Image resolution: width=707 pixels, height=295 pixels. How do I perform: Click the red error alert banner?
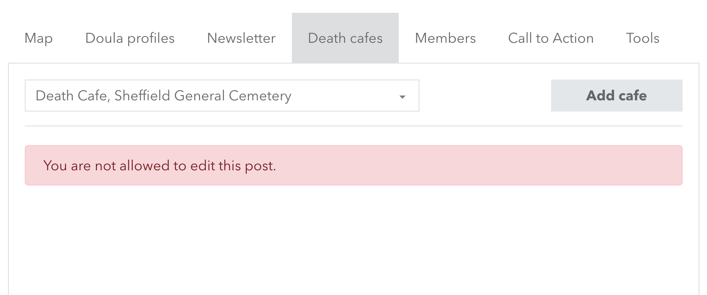point(440,165)
